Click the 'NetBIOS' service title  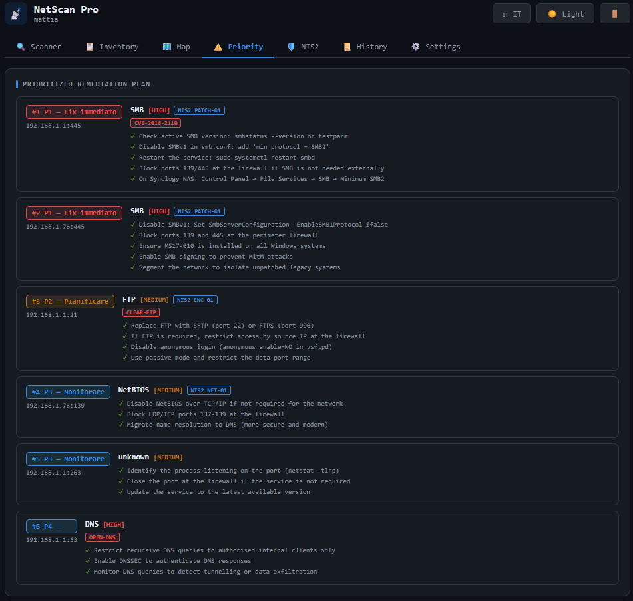(134, 390)
